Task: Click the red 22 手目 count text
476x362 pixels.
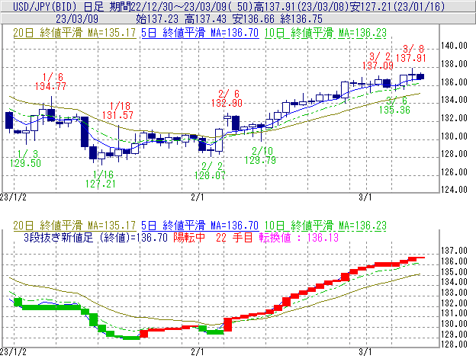Action: (x=234, y=237)
